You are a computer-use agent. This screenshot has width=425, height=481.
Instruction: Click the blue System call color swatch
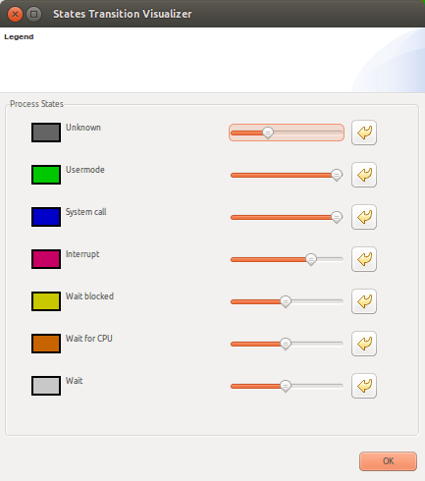pos(46,217)
